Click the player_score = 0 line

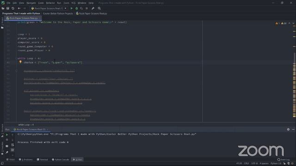pyautogui.click(x=30, y=38)
